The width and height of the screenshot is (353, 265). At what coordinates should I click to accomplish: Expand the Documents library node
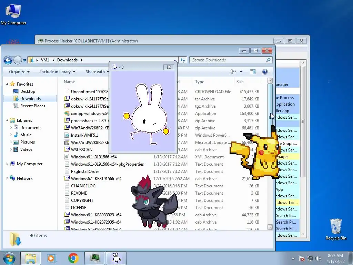(11, 128)
